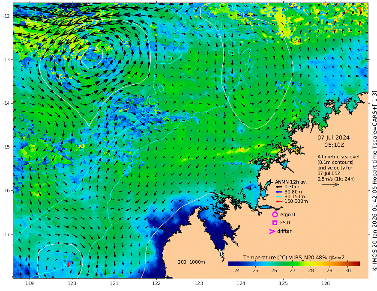
Task: Click the '0.5m/s (1kt 24h)' scale text
Action: click(336, 179)
